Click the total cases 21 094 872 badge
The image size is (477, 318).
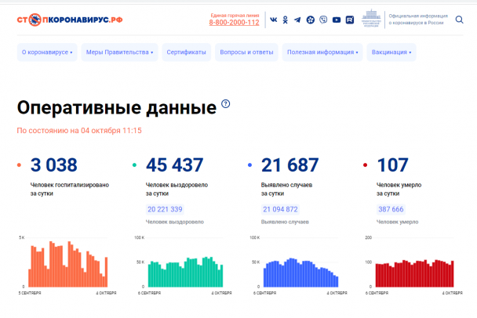coord(279,209)
